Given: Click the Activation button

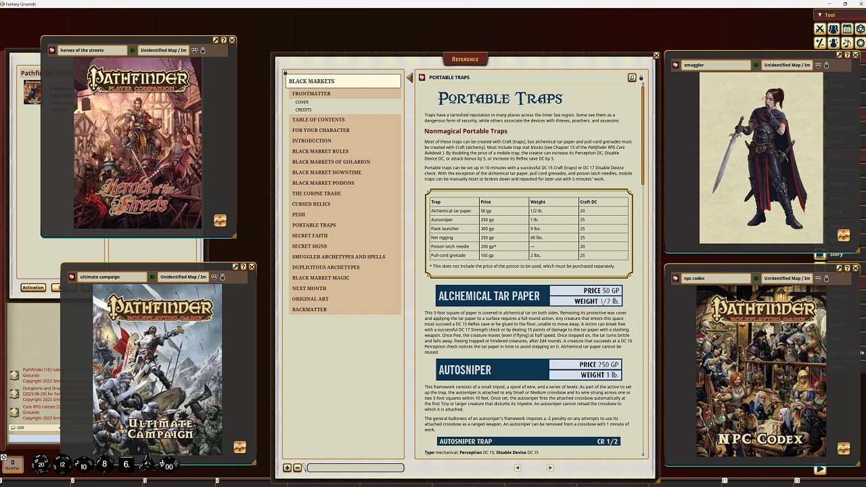Looking at the screenshot, I should pyautogui.click(x=32, y=287).
